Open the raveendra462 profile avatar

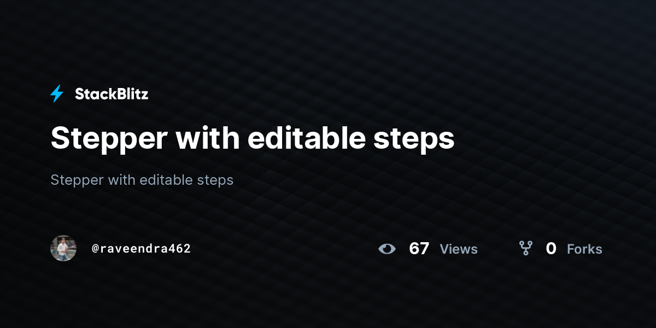pyautogui.click(x=63, y=248)
